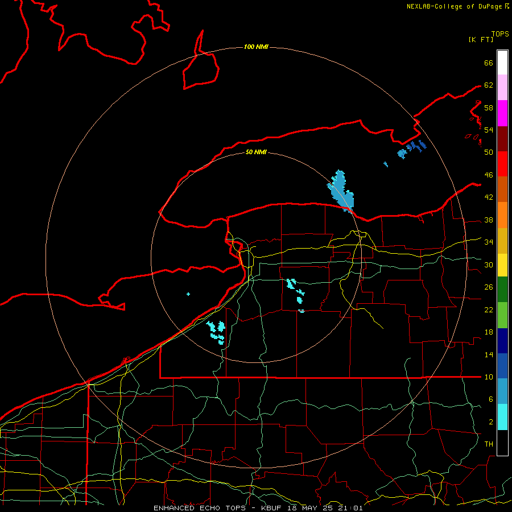
Task: Click the 26 legend value label
Action: pos(489,287)
